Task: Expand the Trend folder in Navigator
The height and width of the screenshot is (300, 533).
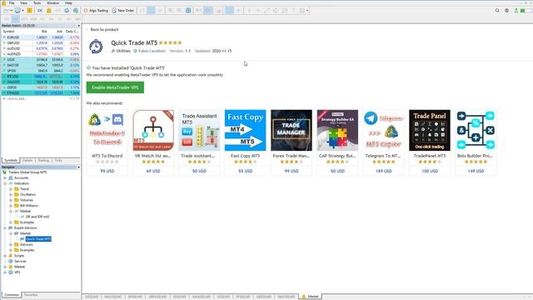Action: point(11,189)
